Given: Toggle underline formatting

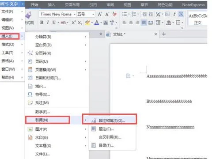Looking at the screenshot, I should click(x=54, y=23).
